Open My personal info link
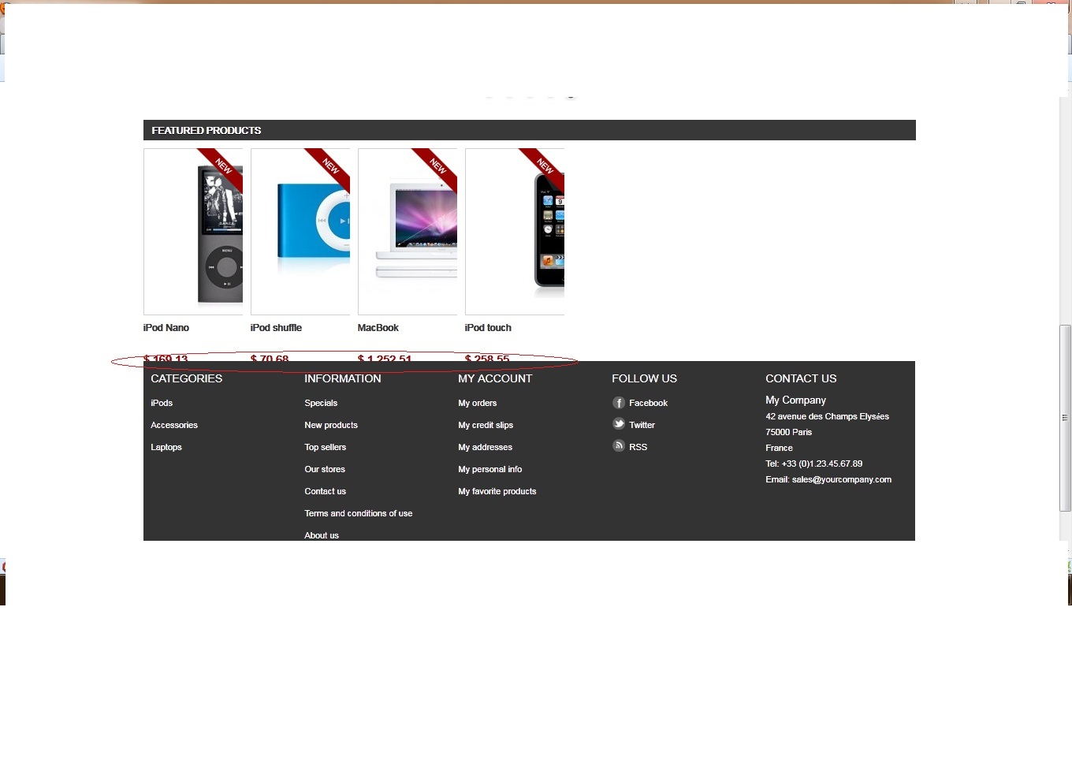This screenshot has width=1072, height=782. click(490, 469)
